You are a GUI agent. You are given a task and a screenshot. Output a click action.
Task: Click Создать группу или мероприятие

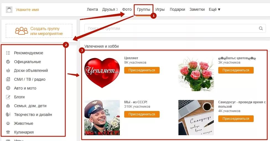pyautogui.click(x=39, y=31)
